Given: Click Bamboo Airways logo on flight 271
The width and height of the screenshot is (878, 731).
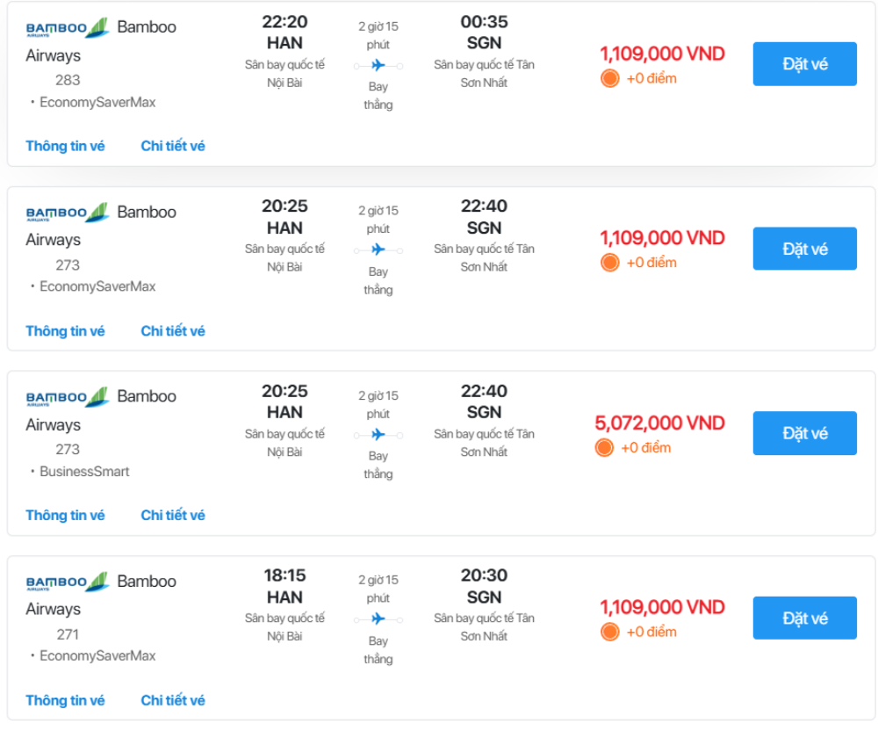Looking at the screenshot, I should (67, 582).
